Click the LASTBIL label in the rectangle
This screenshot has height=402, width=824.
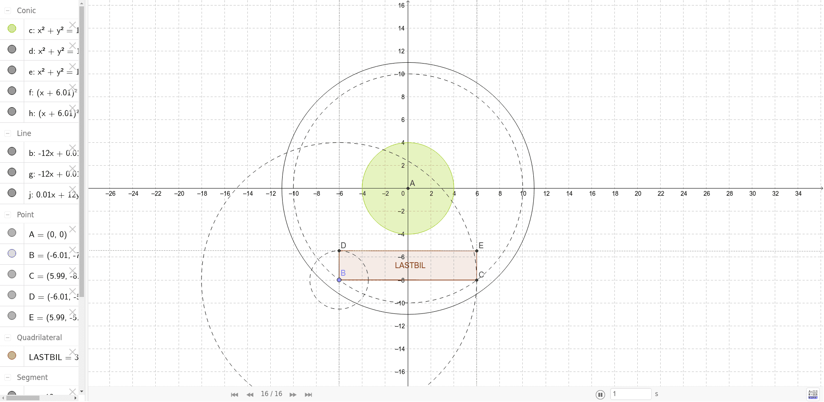410,266
